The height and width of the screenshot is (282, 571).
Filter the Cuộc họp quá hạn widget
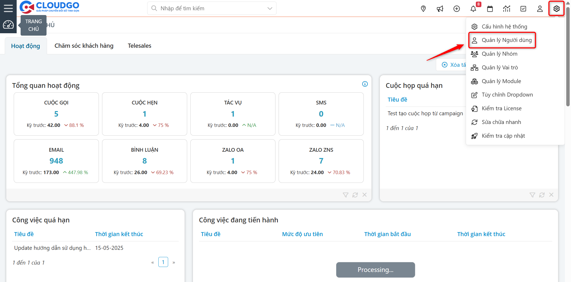[x=532, y=195]
